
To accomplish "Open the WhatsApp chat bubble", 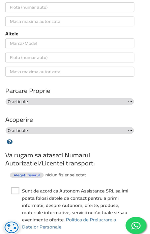I will [x=136, y=226].
